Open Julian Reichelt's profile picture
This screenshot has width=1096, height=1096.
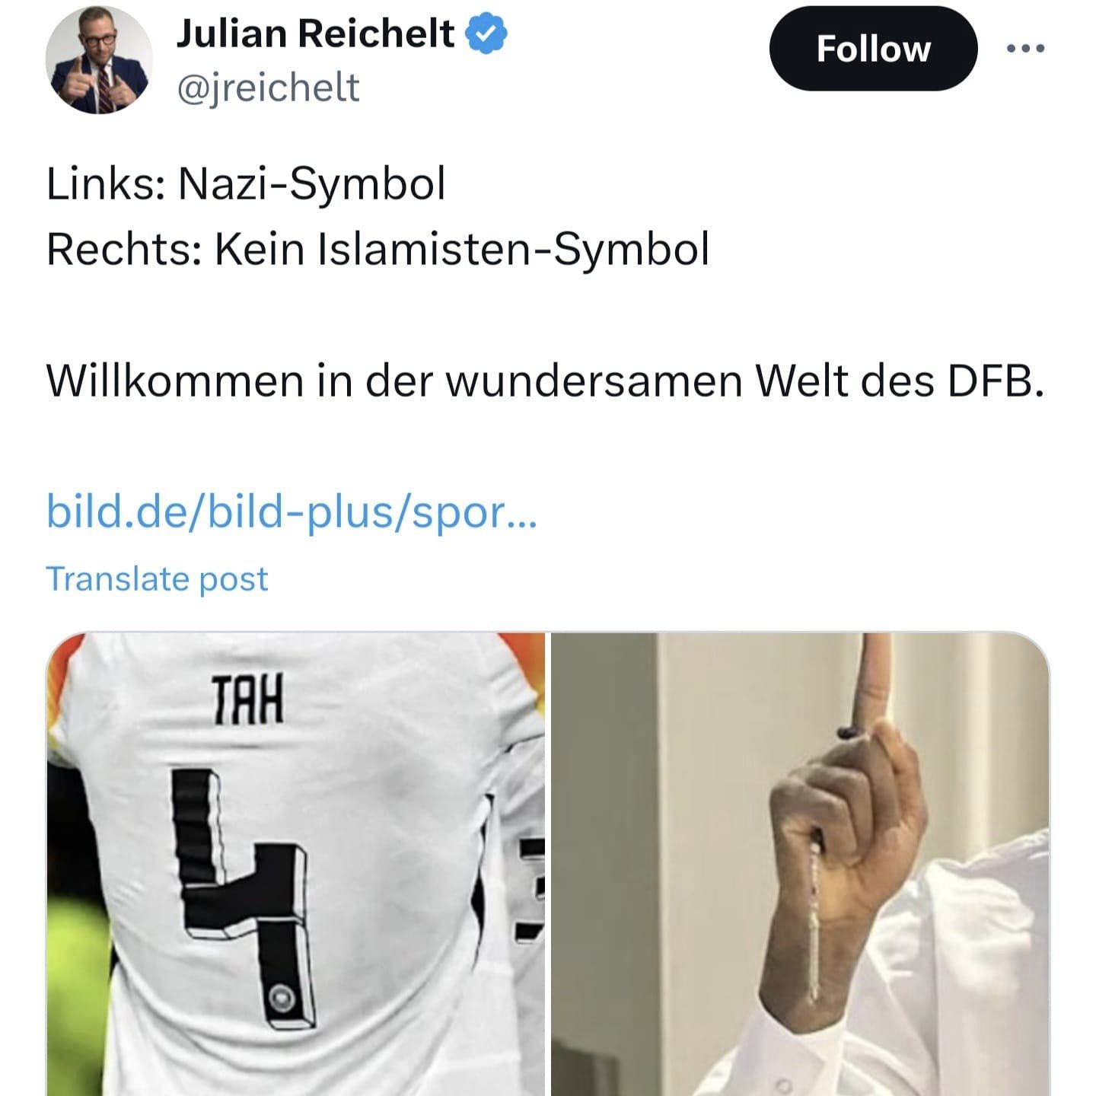point(100,62)
